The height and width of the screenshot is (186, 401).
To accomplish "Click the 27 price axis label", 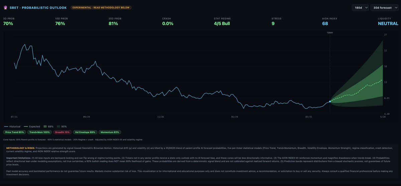I will coord(386,35).
